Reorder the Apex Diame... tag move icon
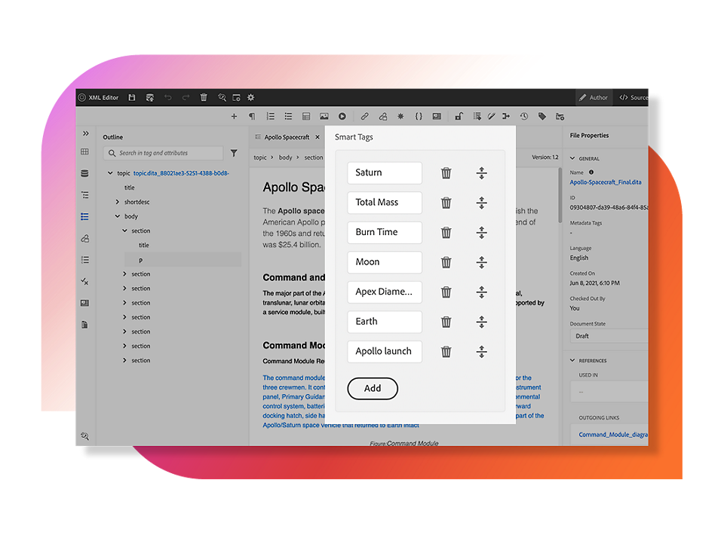The width and height of the screenshot is (724, 535). point(482,292)
